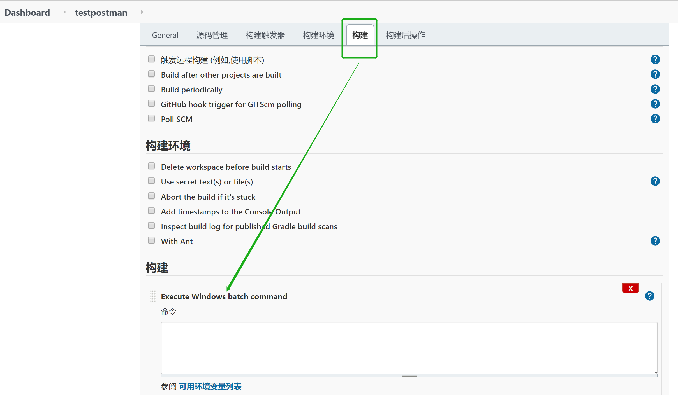Viewport: 678px width, 395px height.
Task: Open help for Build periodically option
Action: pyautogui.click(x=655, y=89)
